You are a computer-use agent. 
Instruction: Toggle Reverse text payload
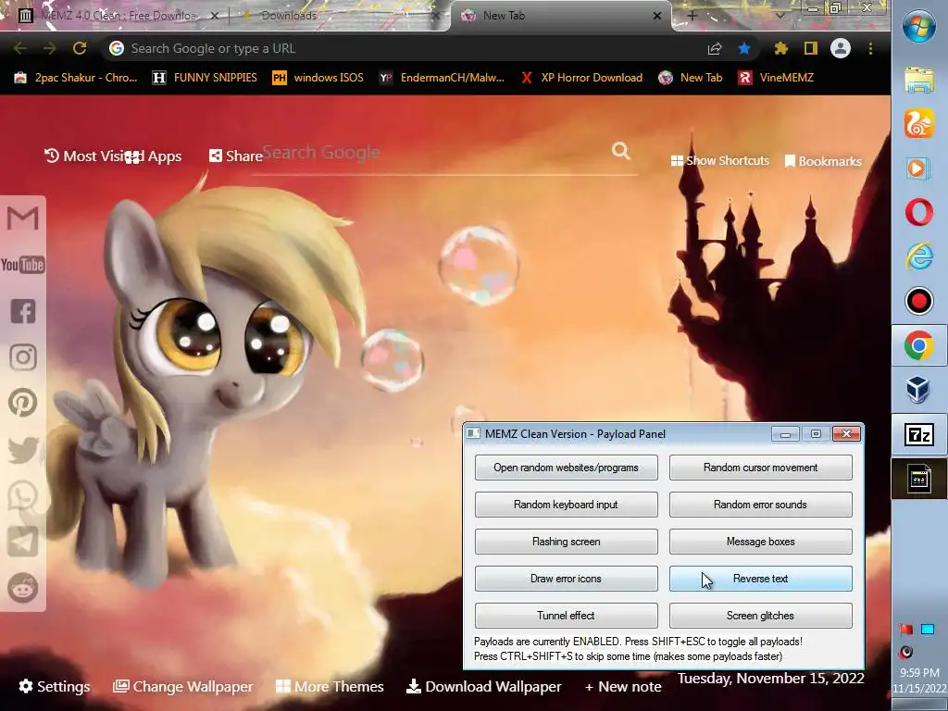pos(761,579)
